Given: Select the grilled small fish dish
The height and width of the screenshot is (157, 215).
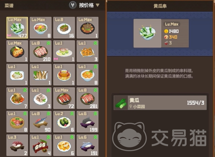Looking at the screenshot, I should click(x=41, y=75).
